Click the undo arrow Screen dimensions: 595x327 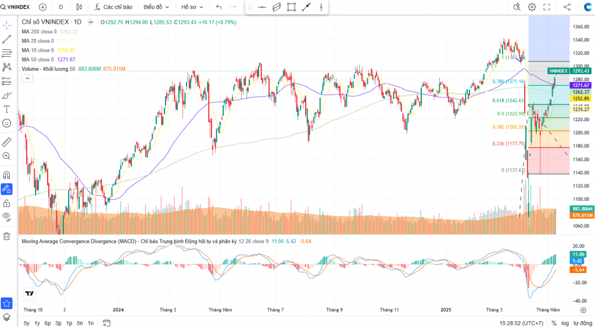pos(218,7)
